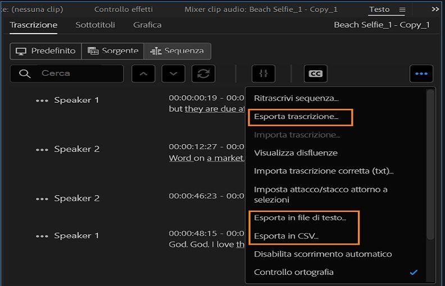Click the 00:00:12:27 timecode

pyautogui.click(x=193, y=147)
